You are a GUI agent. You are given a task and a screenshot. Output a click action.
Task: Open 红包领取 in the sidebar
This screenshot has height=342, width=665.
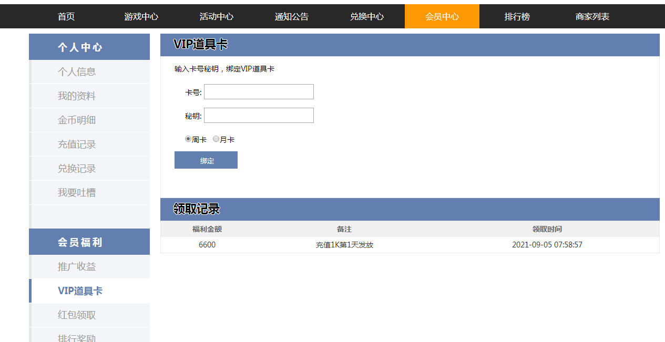tap(77, 315)
